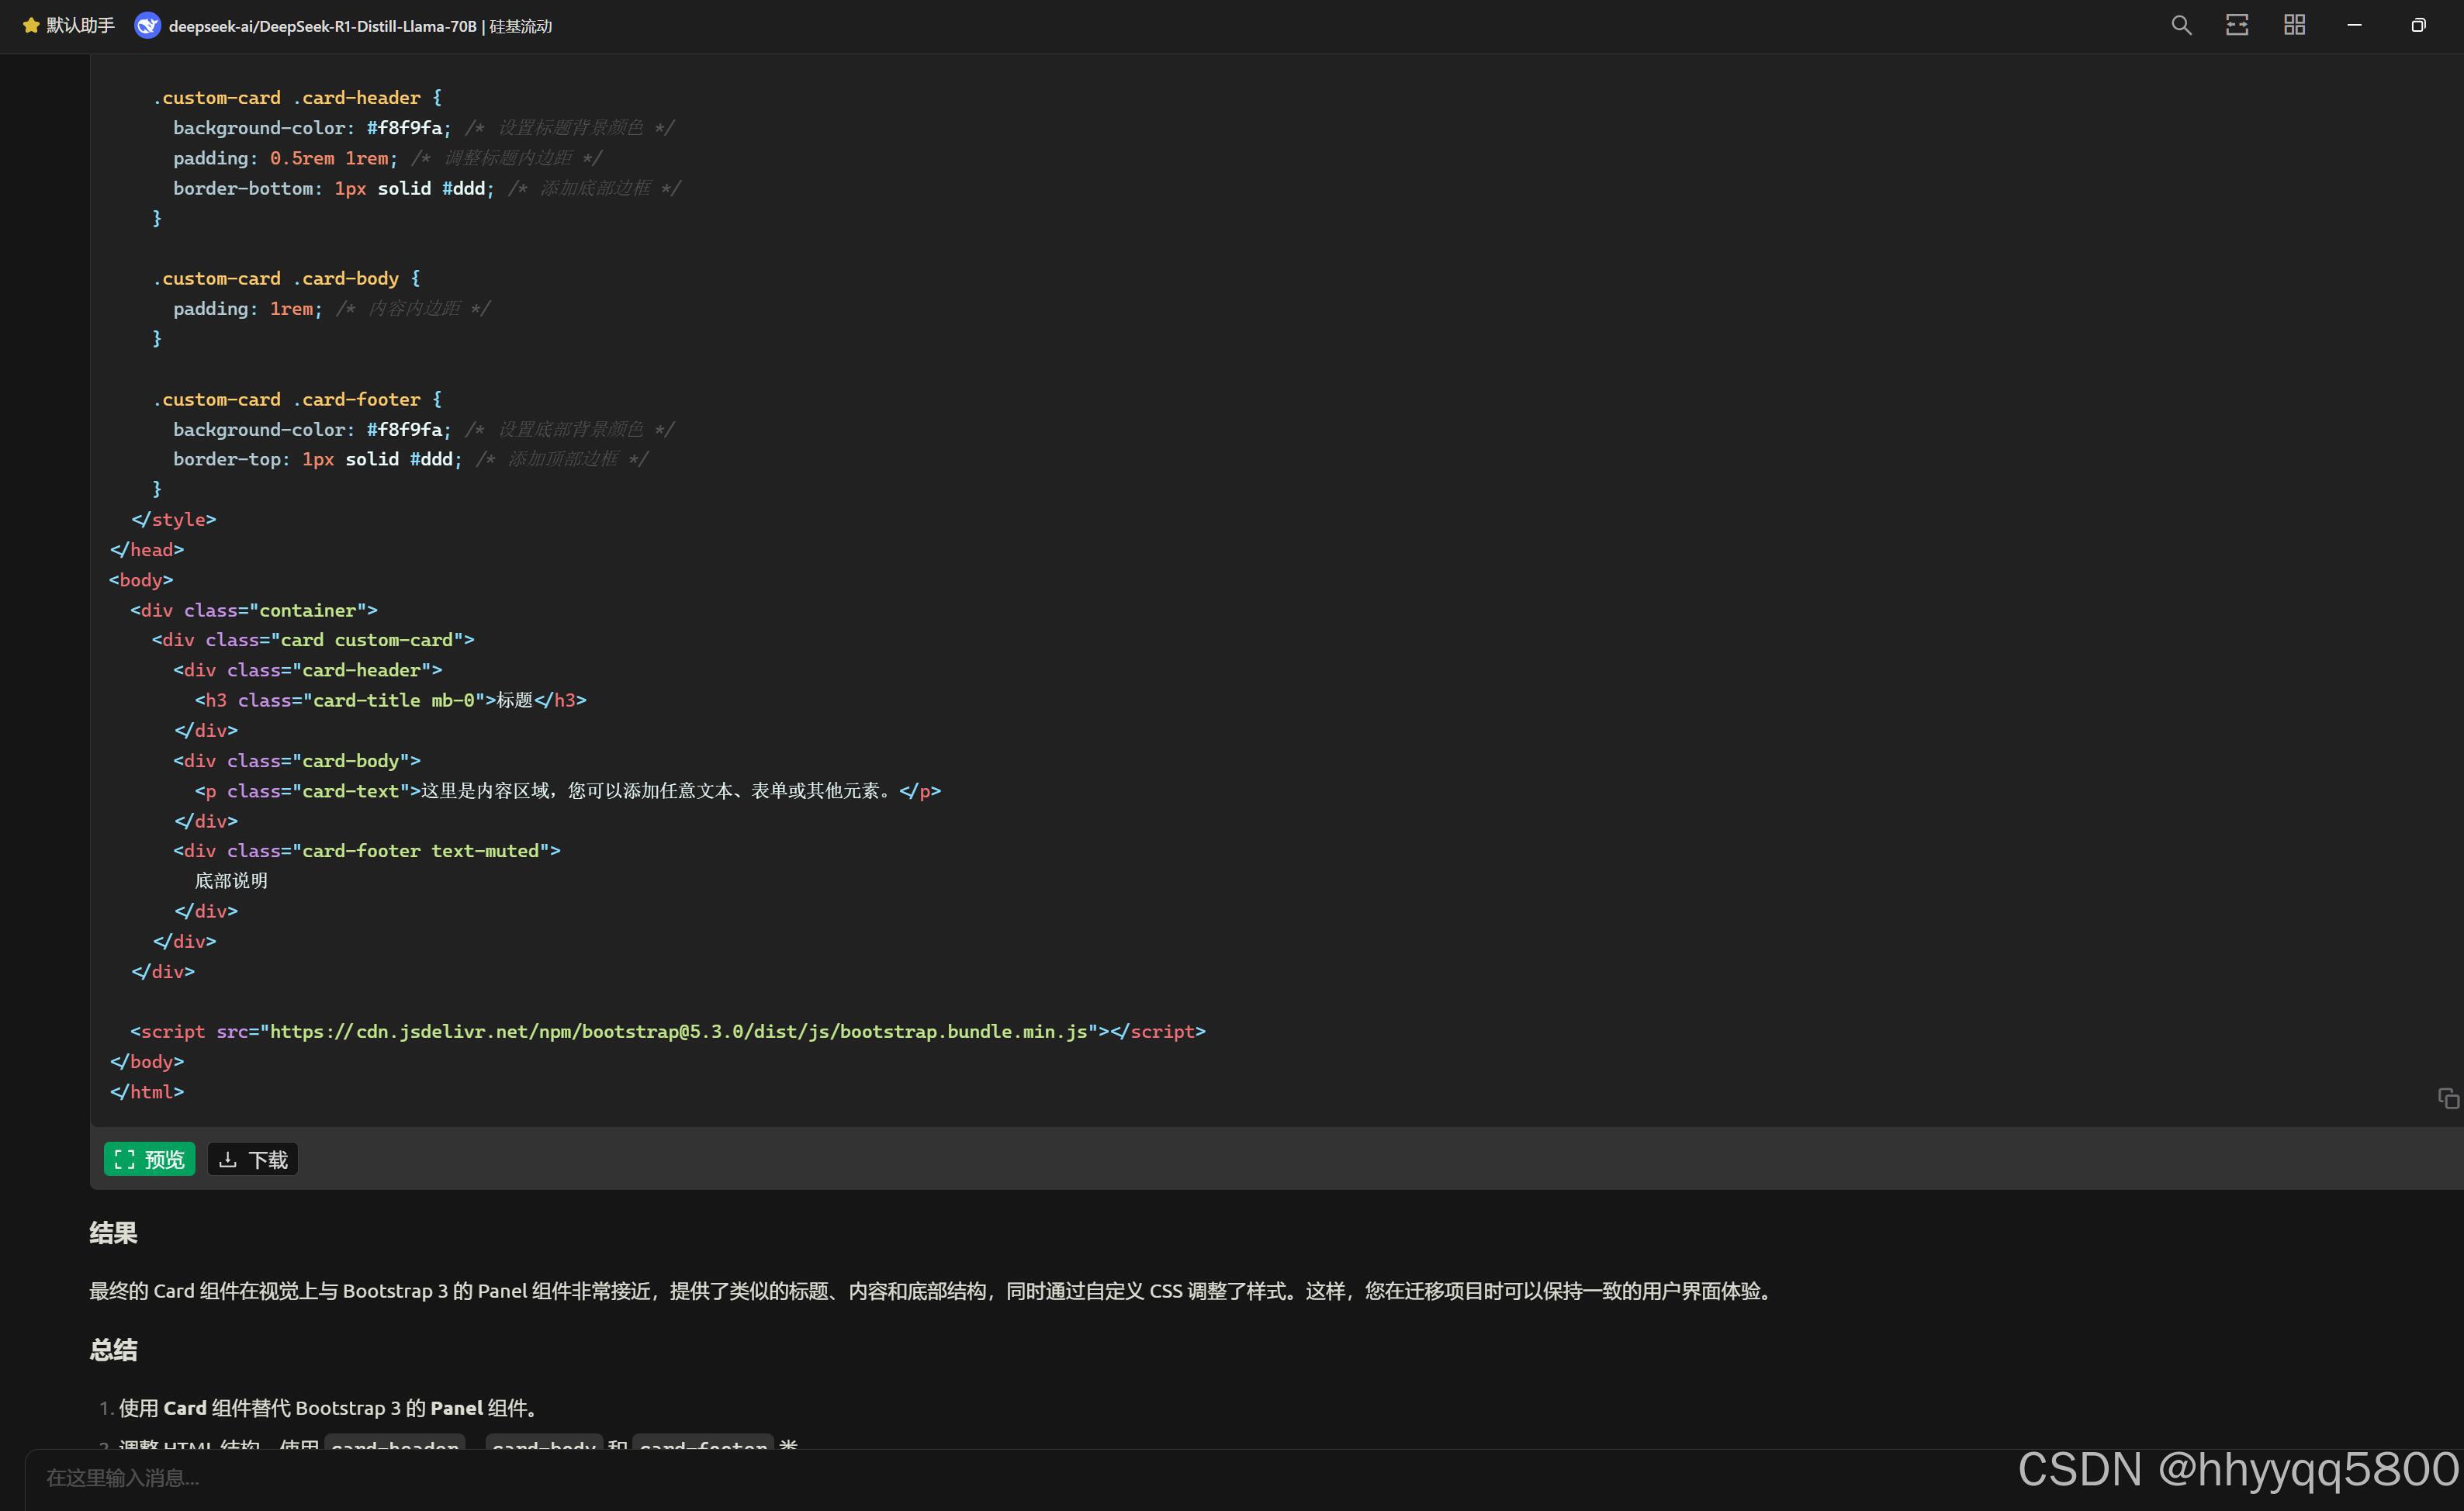This screenshot has height=1511, width=2464.
Task: Click the DeepSeek model logo icon
Action: pyautogui.click(x=147, y=26)
